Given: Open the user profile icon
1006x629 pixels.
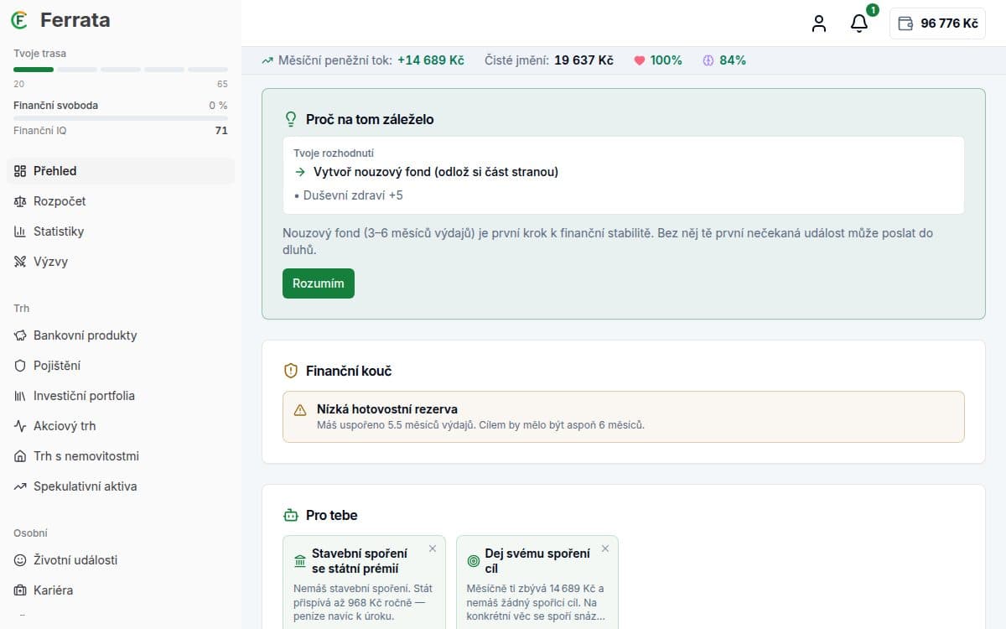Looking at the screenshot, I should 819,23.
